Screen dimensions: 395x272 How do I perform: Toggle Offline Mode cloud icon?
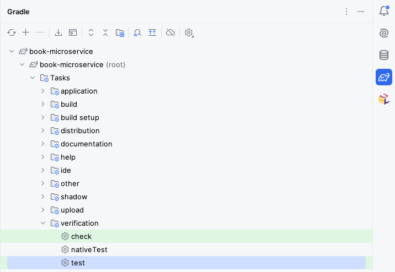coord(170,32)
